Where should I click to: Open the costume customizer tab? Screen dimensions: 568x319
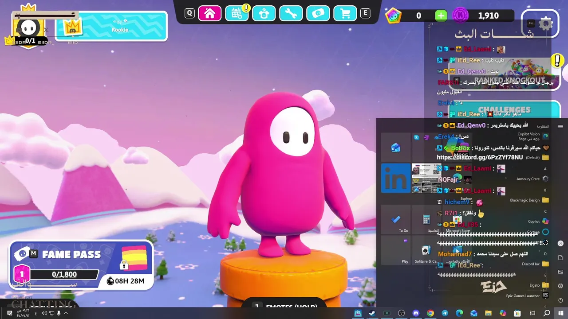tap(264, 13)
